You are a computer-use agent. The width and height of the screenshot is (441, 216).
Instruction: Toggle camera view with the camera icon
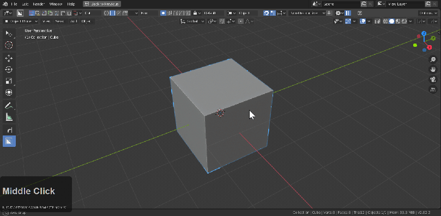pos(433,79)
